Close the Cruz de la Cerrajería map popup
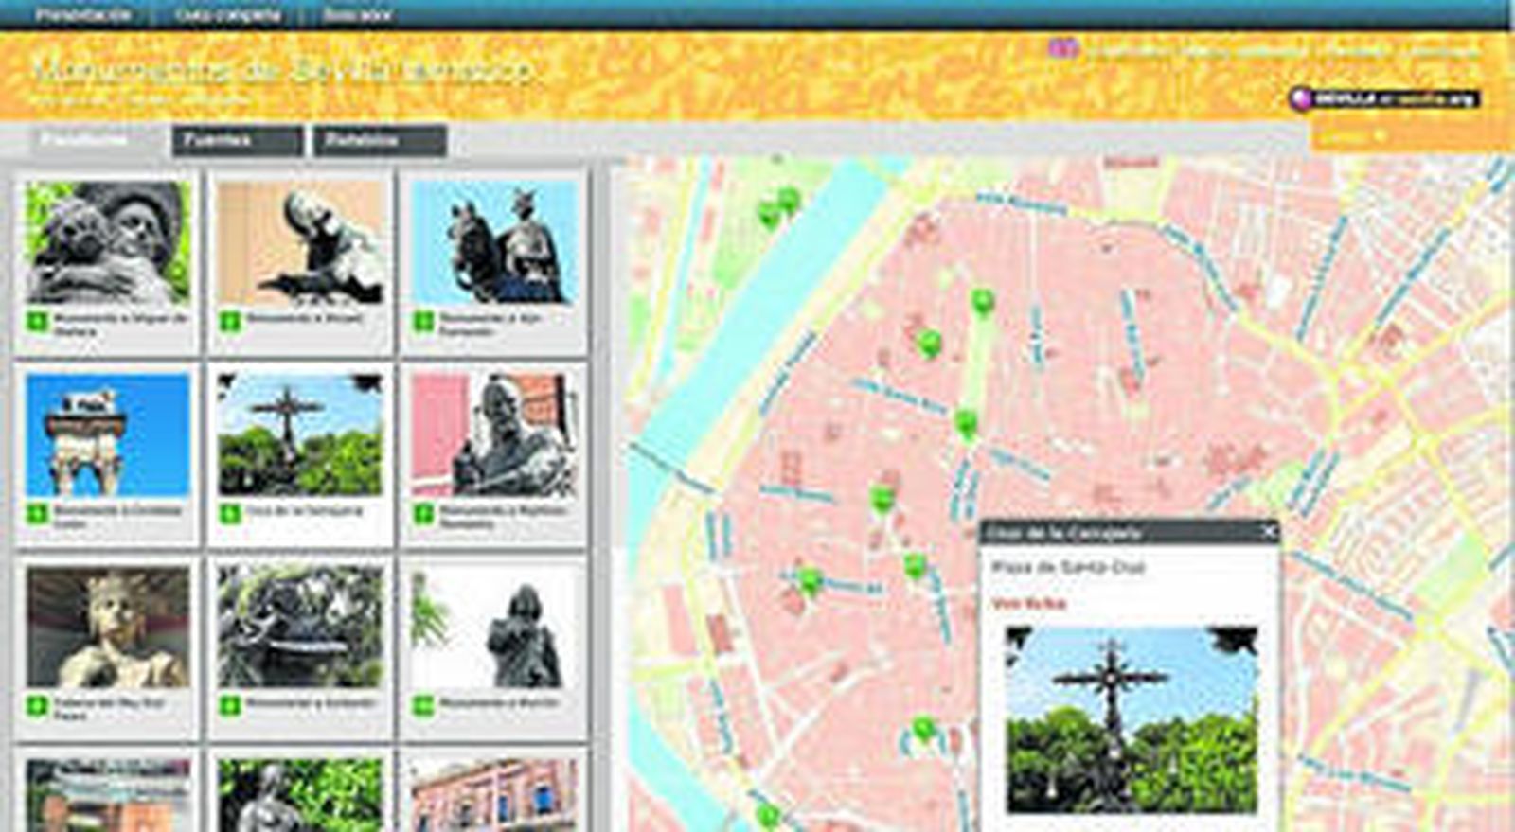Image resolution: width=1515 pixels, height=832 pixels. click(x=1269, y=532)
